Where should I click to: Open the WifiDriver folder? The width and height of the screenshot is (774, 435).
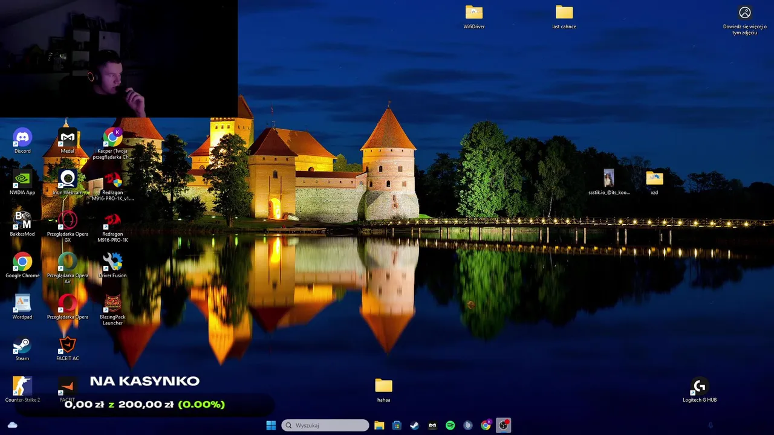point(474,17)
